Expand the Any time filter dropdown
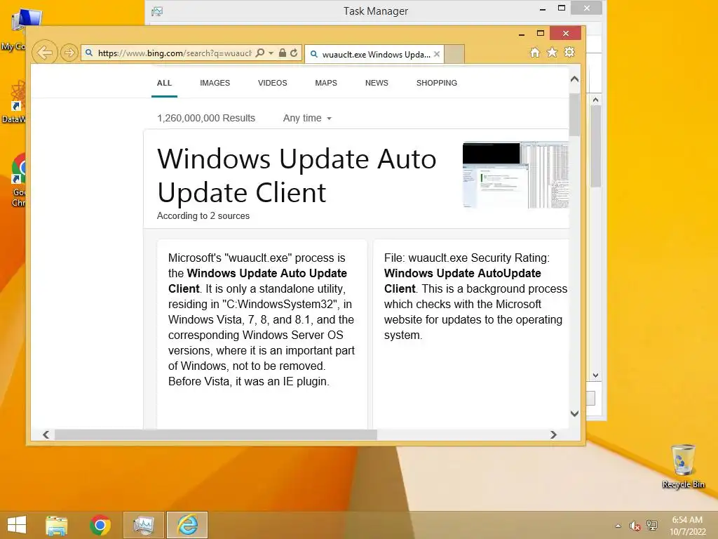Screen dimensions: 718x539 307,118
